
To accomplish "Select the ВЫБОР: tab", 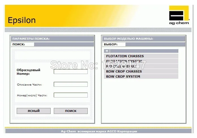I will [114, 44].
